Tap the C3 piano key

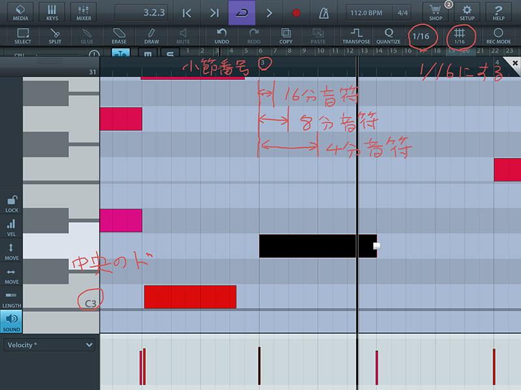[x=61, y=296]
